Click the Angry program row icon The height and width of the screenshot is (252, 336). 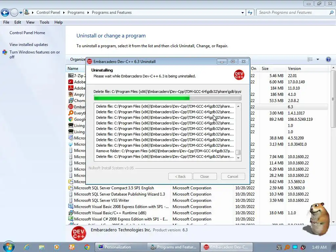(71, 94)
